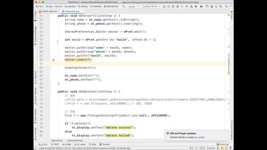The image size is (267, 150).
Task: Click the AVD Manager device icon
Action: coord(216,7)
